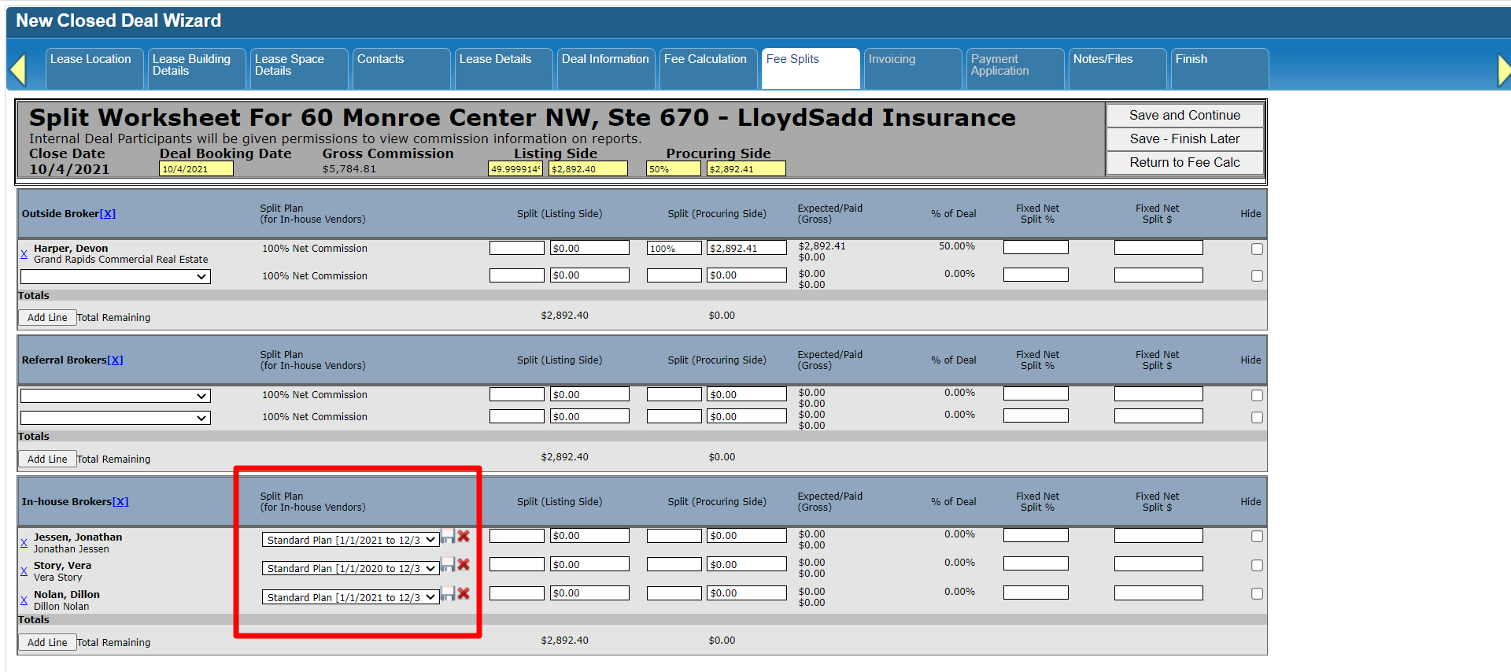This screenshot has height=672, width=1511.
Task: Go to the Invoicing tab
Action: point(892,60)
